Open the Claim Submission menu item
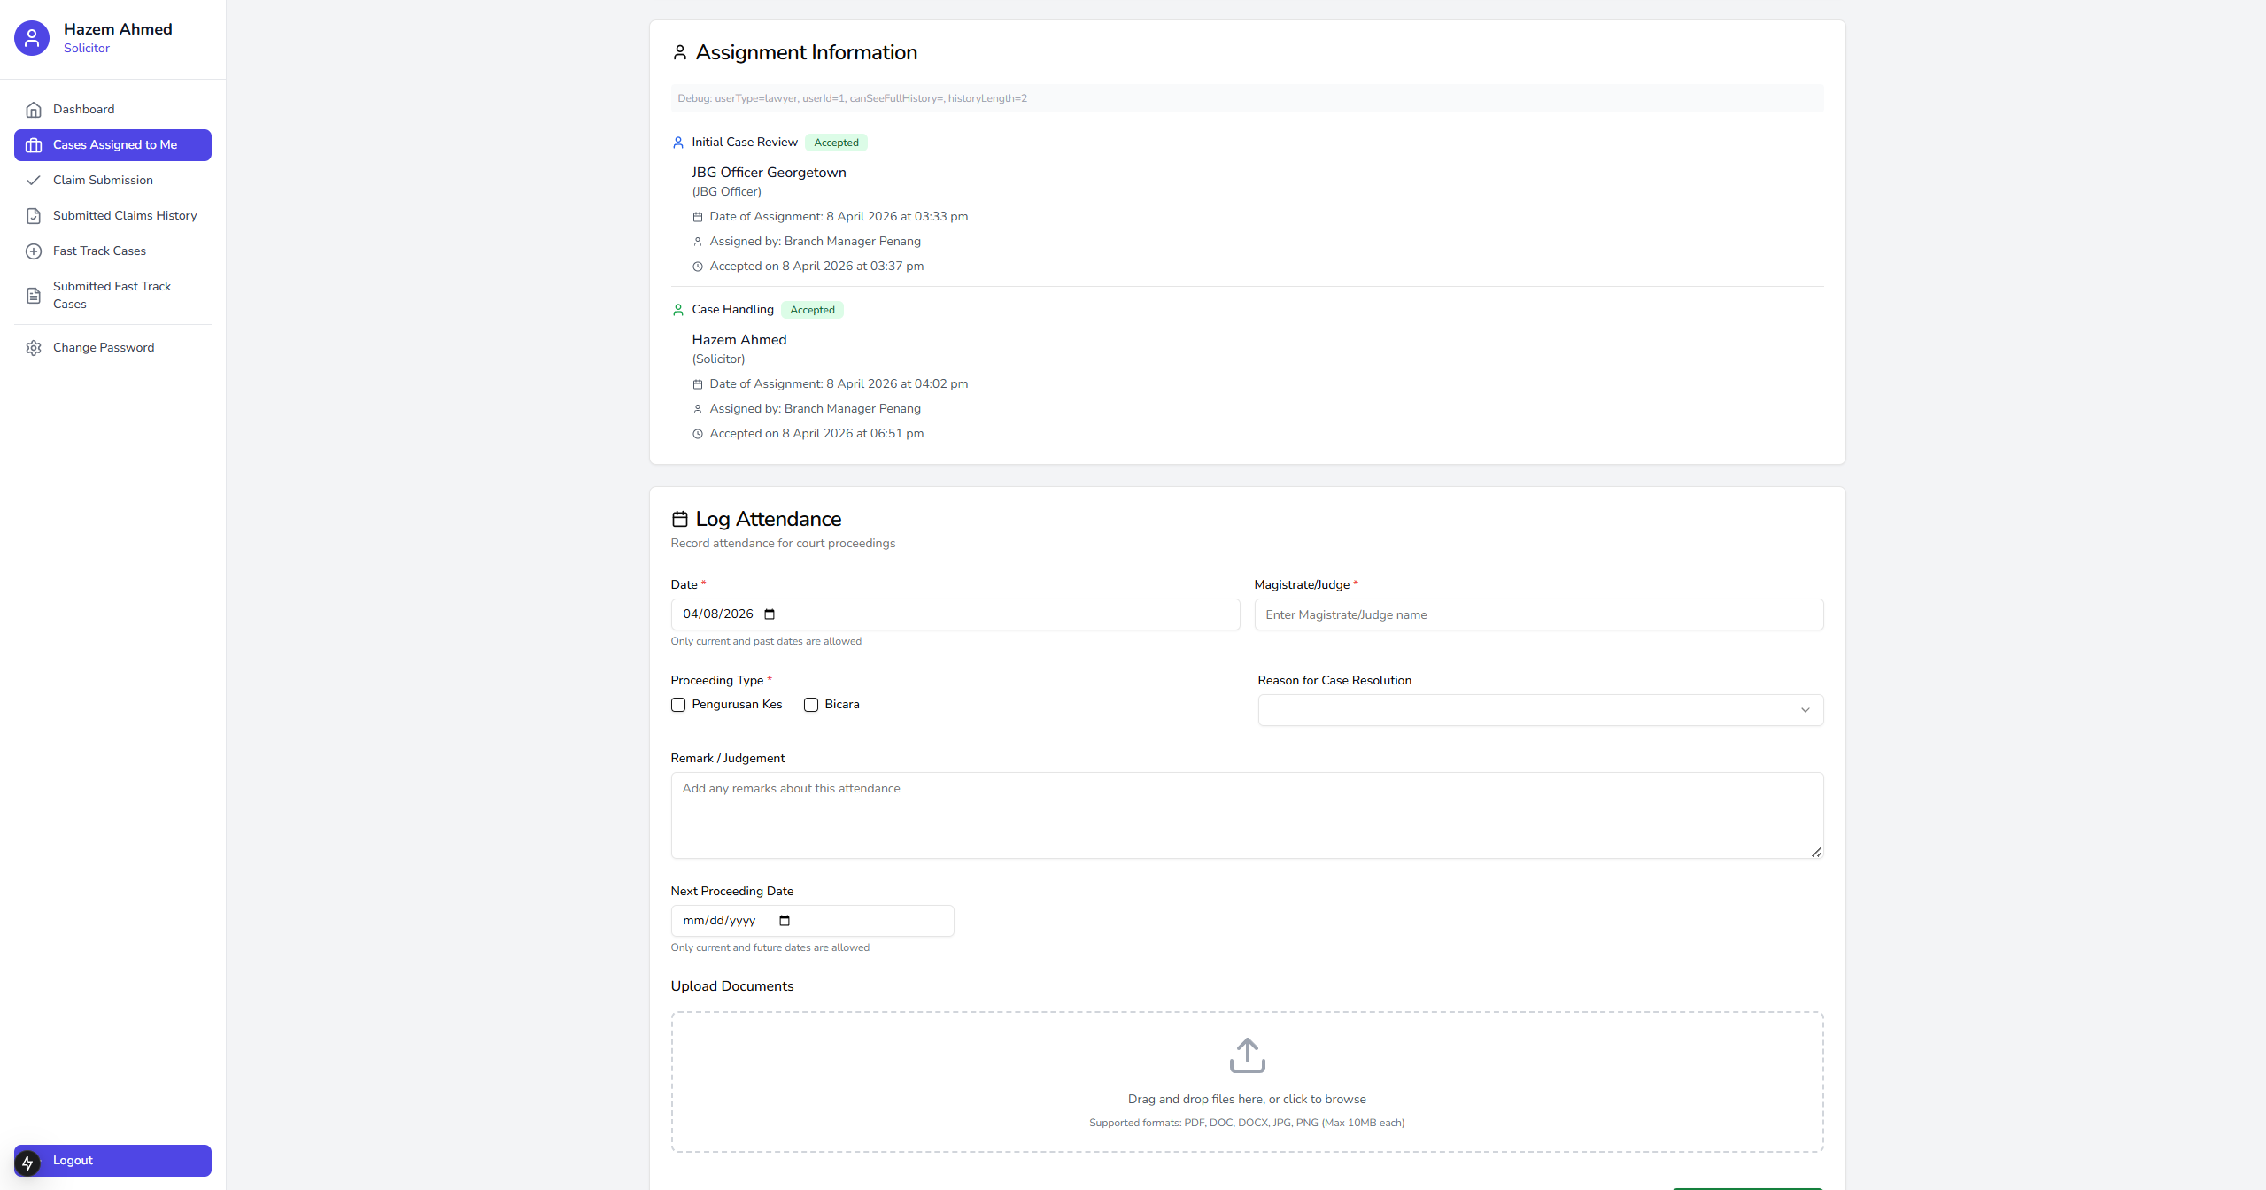 pos(103,181)
